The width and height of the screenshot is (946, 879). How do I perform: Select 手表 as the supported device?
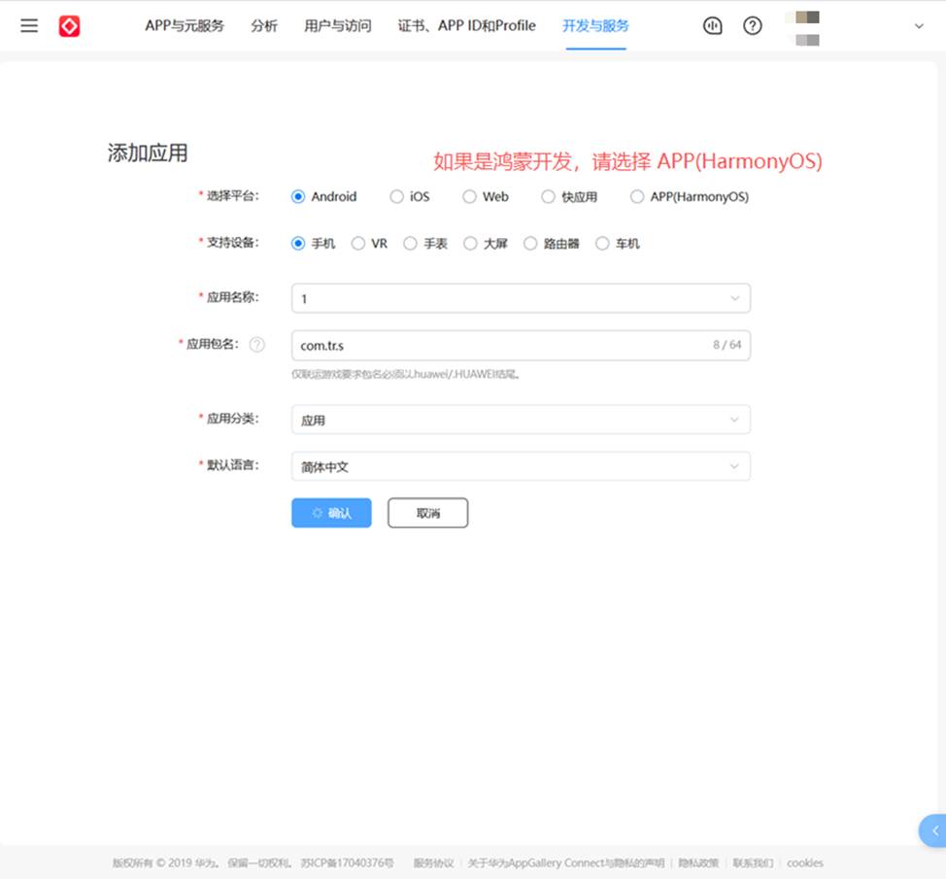[x=411, y=244]
